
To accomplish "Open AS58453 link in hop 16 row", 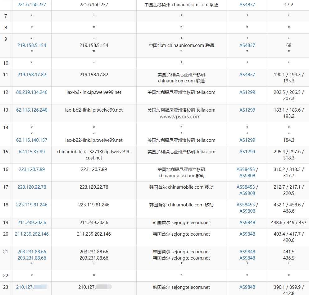I will point(246,169).
